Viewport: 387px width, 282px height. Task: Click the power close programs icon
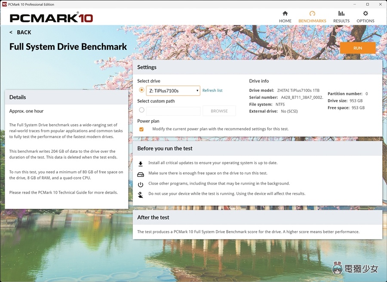141,184
